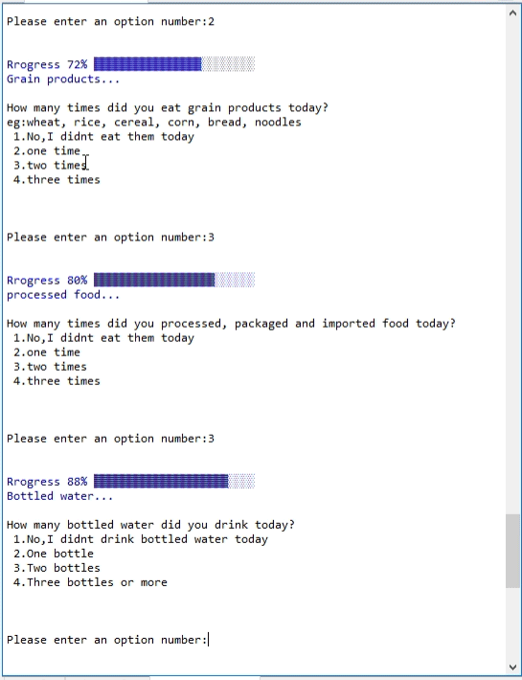Screen dimensions: 522x680
Task: Click the vertical scrollbar thumb
Action: tap(512, 551)
